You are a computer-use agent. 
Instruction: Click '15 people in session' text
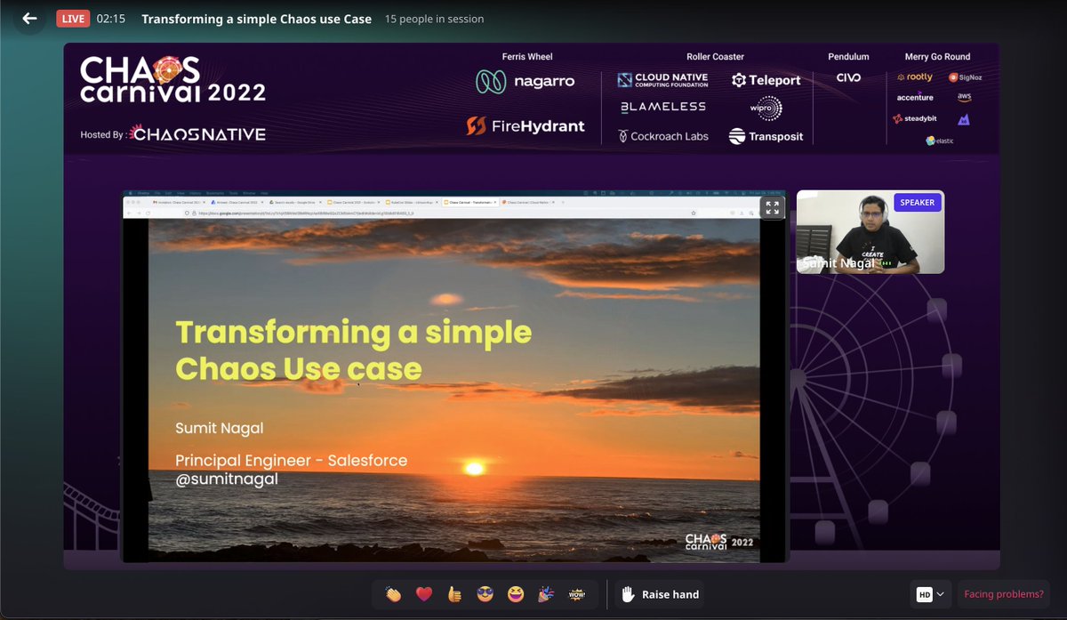click(435, 19)
